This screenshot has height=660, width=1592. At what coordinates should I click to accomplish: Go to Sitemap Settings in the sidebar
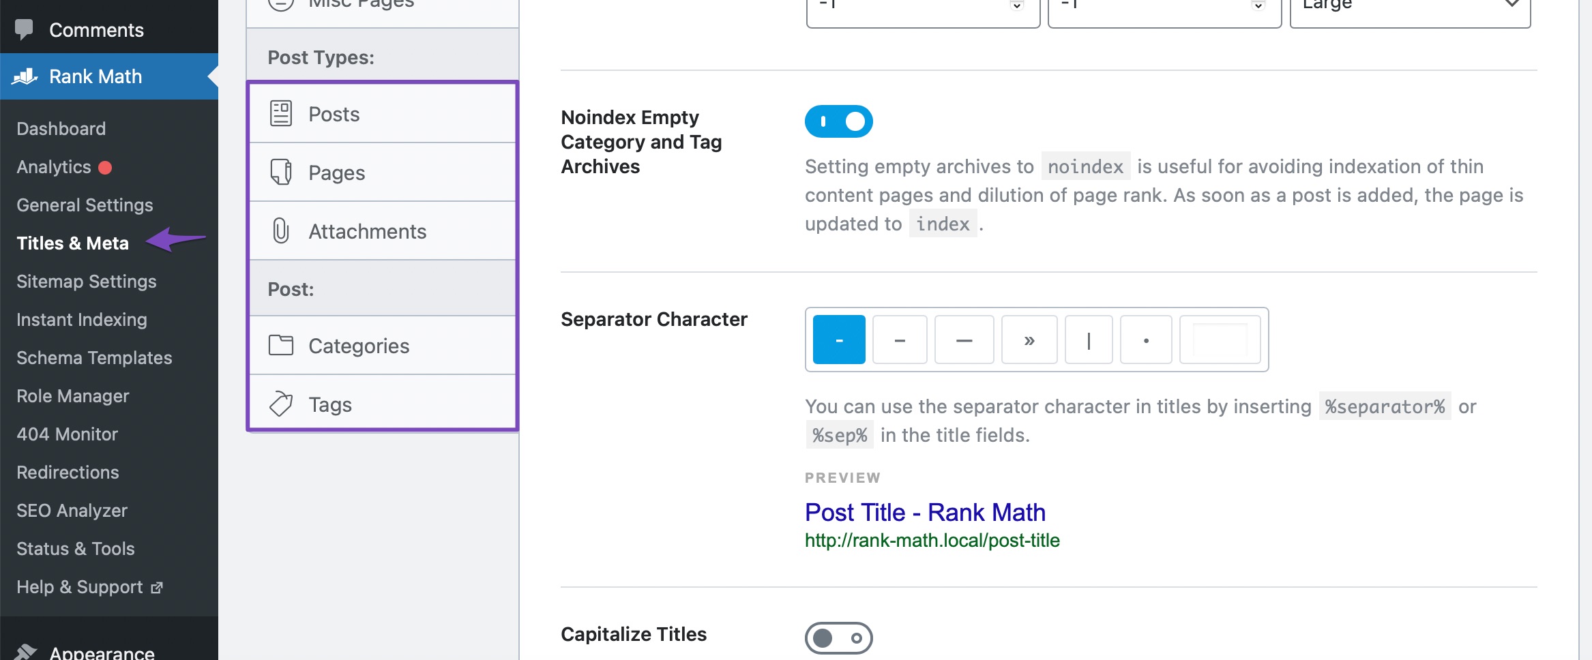coord(87,281)
